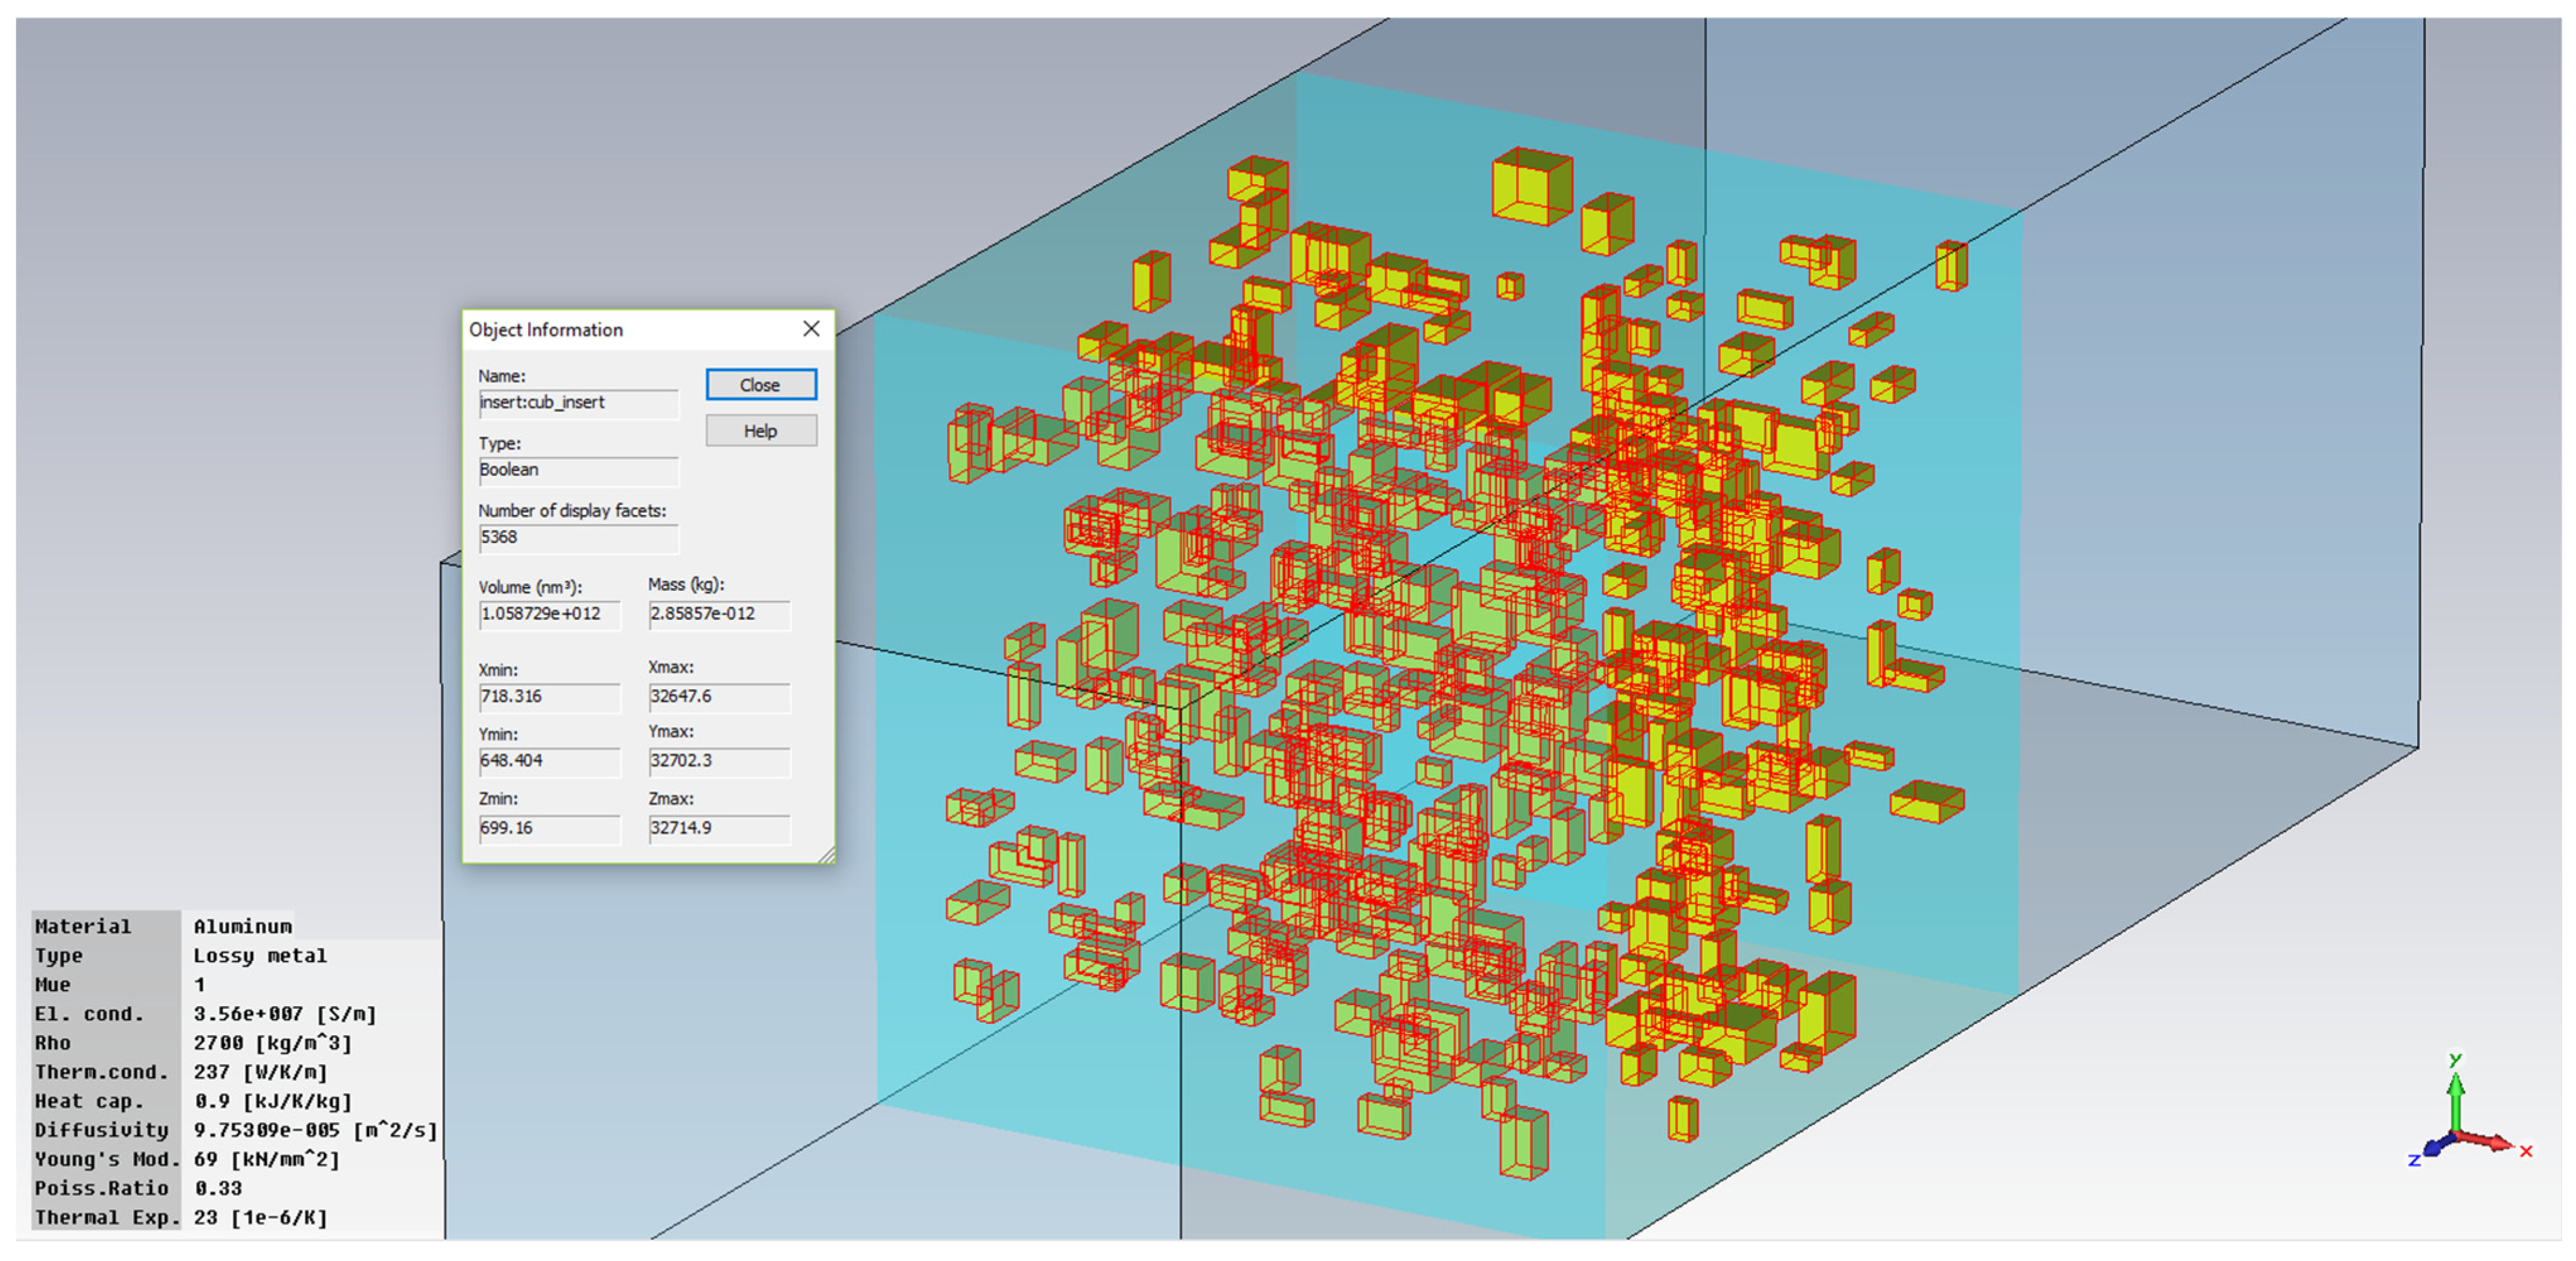Click the Name field showing insert:cub_insert
The width and height of the screenshot is (2576, 1261).
(x=577, y=403)
